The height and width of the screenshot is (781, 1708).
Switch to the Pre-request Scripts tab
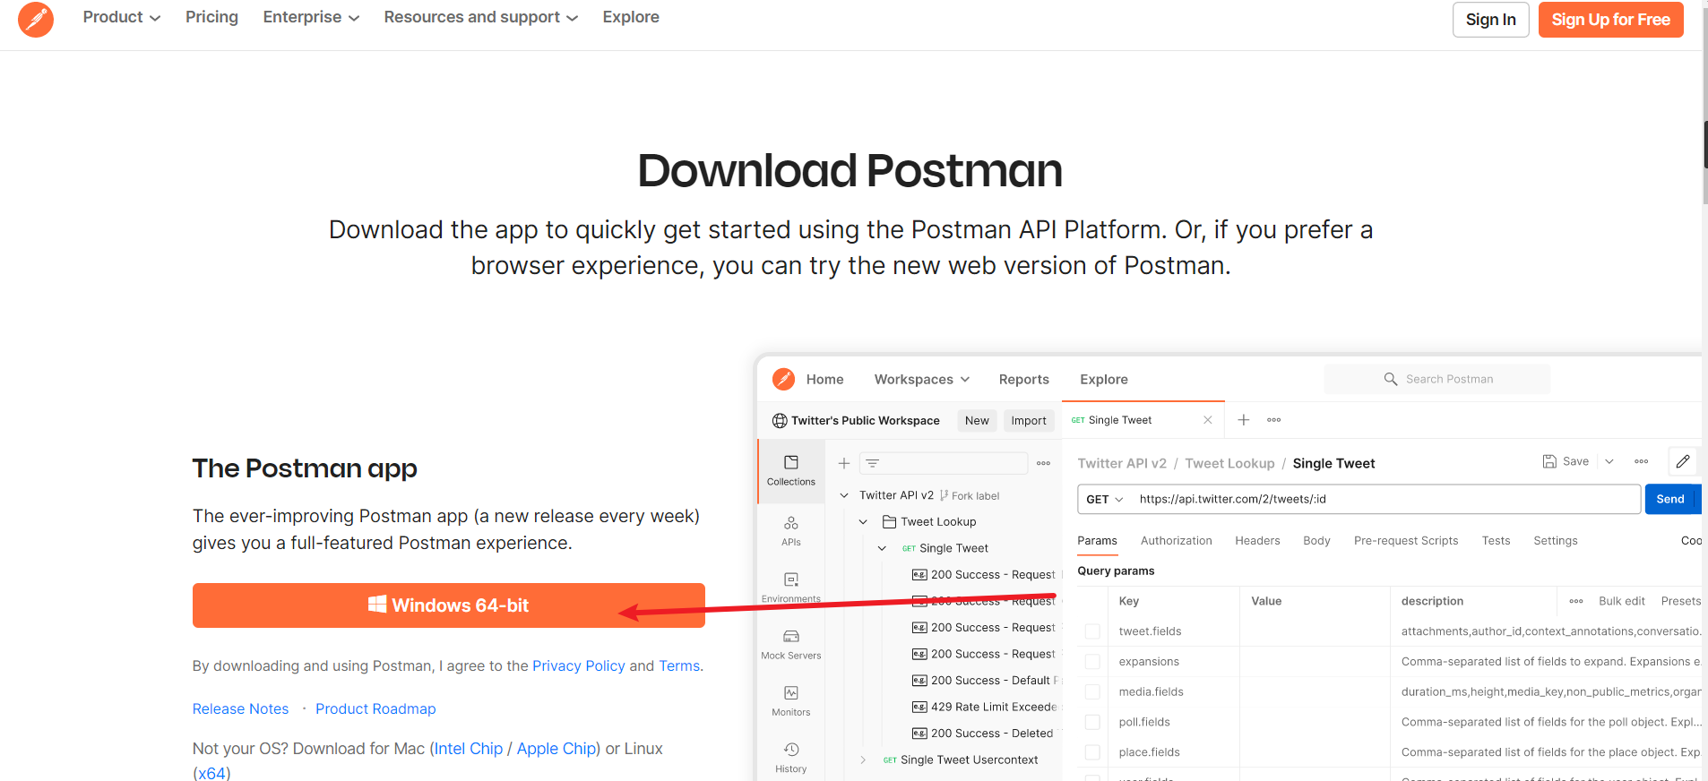point(1406,541)
